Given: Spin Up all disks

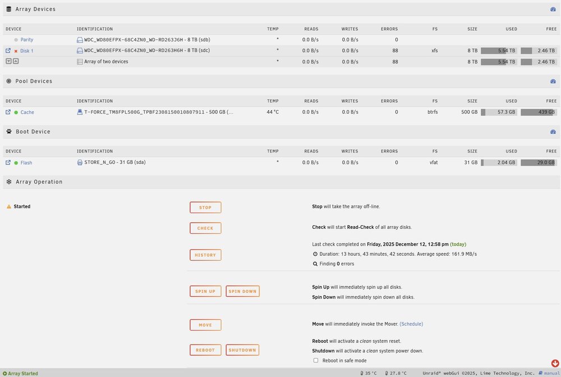Looking at the screenshot, I should point(205,291).
